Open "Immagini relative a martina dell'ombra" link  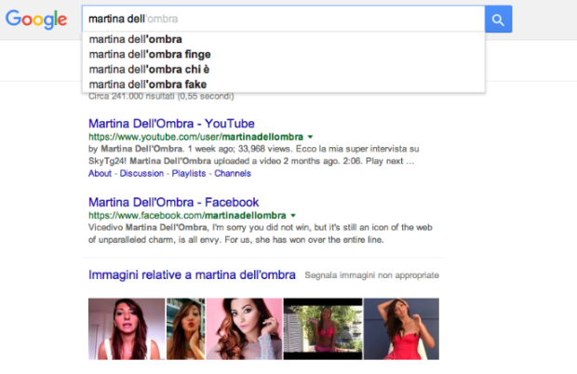[x=192, y=275]
